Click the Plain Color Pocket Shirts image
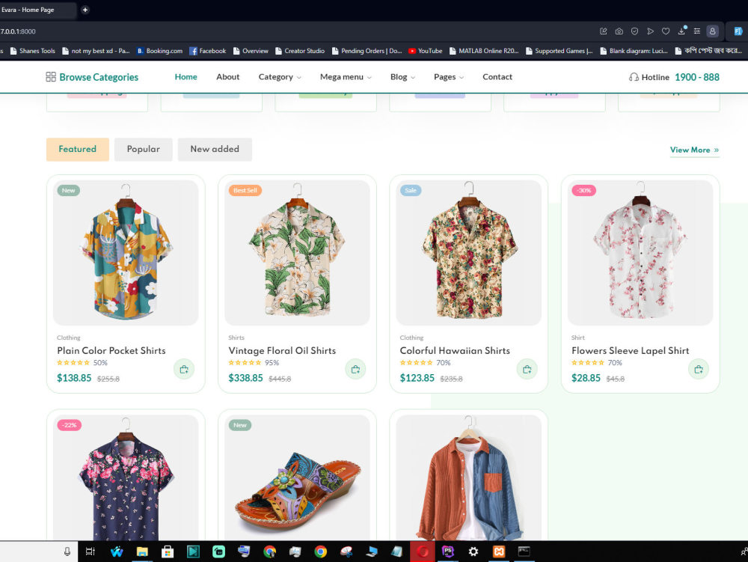 (x=126, y=252)
